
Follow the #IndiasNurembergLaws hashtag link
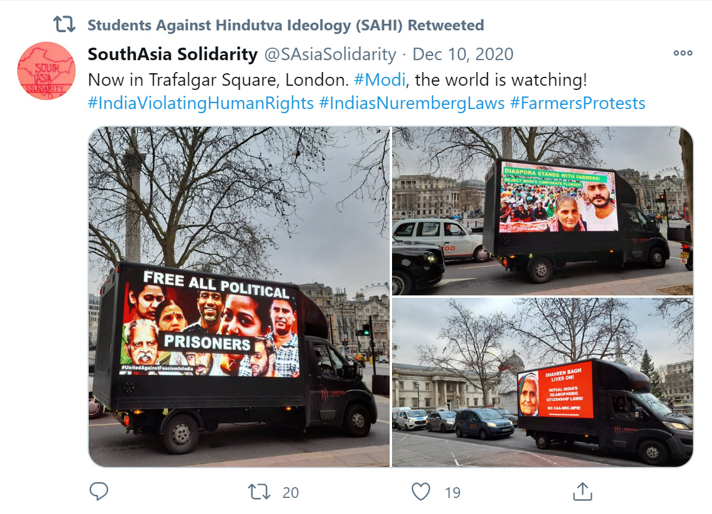412,103
